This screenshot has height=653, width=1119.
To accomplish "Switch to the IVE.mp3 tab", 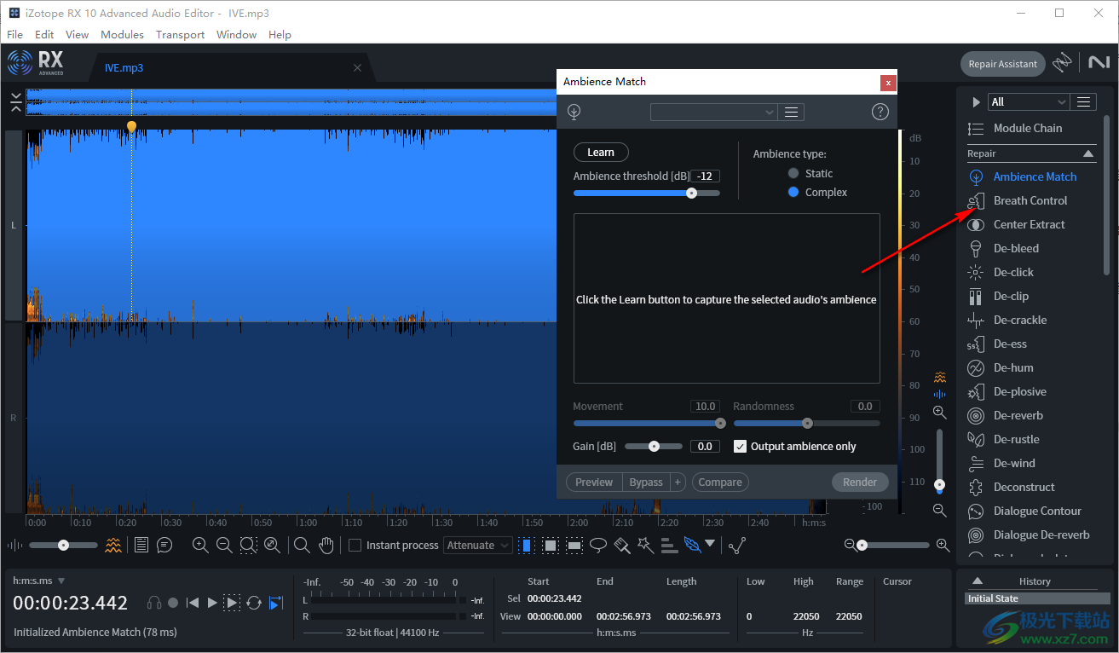I will coord(124,67).
